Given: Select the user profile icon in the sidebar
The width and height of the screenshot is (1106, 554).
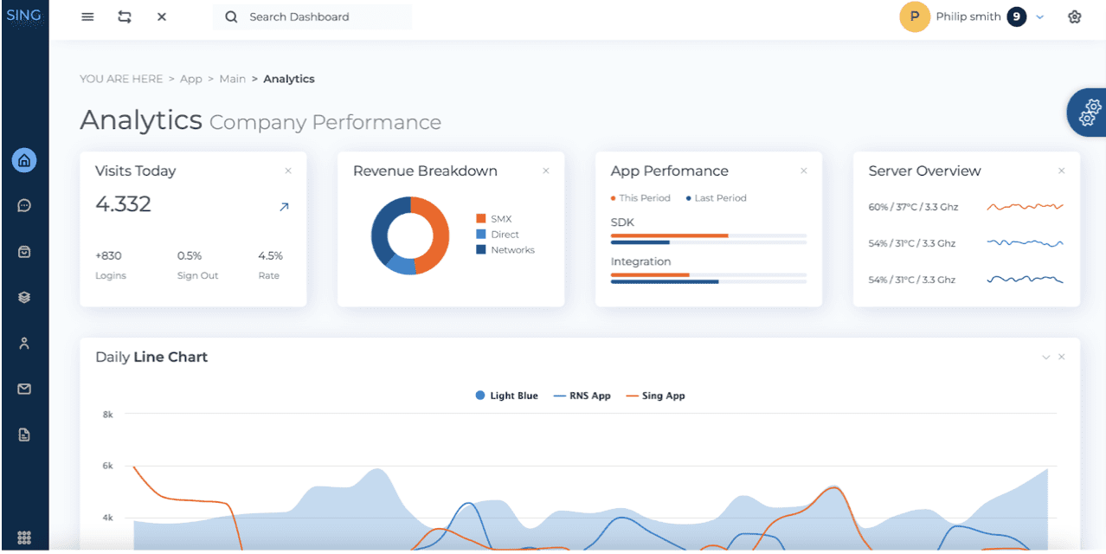Looking at the screenshot, I should [x=24, y=343].
